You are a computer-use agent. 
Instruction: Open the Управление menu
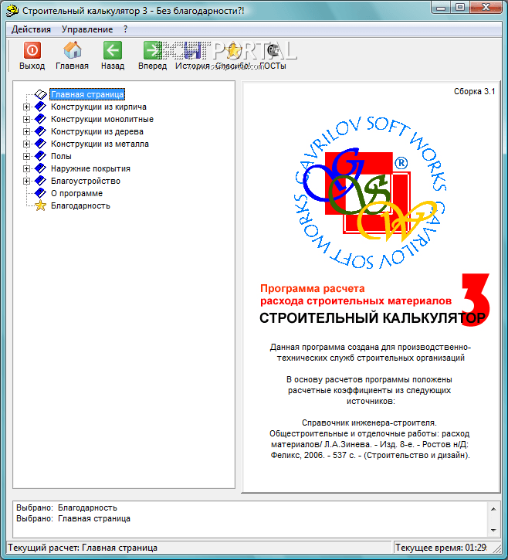[x=87, y=29]
